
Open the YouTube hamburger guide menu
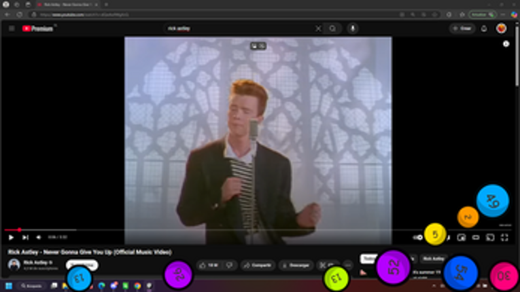tap(12, 29)
